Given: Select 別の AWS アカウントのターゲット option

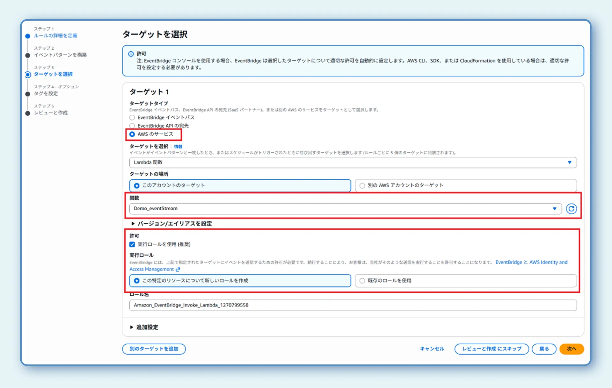Looking at the screenshot, I should [362, 185].
